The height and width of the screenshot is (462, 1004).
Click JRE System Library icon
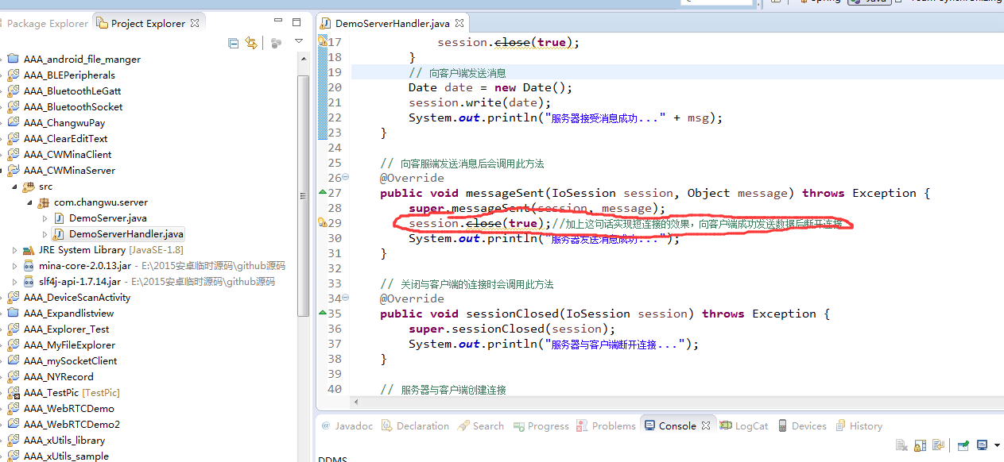pyautogui.click(x=29, y=249)
